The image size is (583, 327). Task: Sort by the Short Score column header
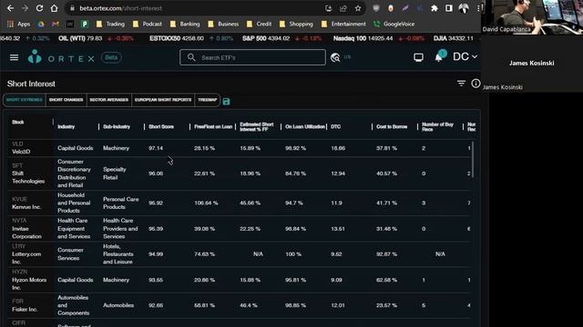(161, 127)
